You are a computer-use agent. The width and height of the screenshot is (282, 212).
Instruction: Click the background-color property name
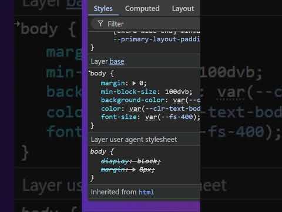(133, 100)
